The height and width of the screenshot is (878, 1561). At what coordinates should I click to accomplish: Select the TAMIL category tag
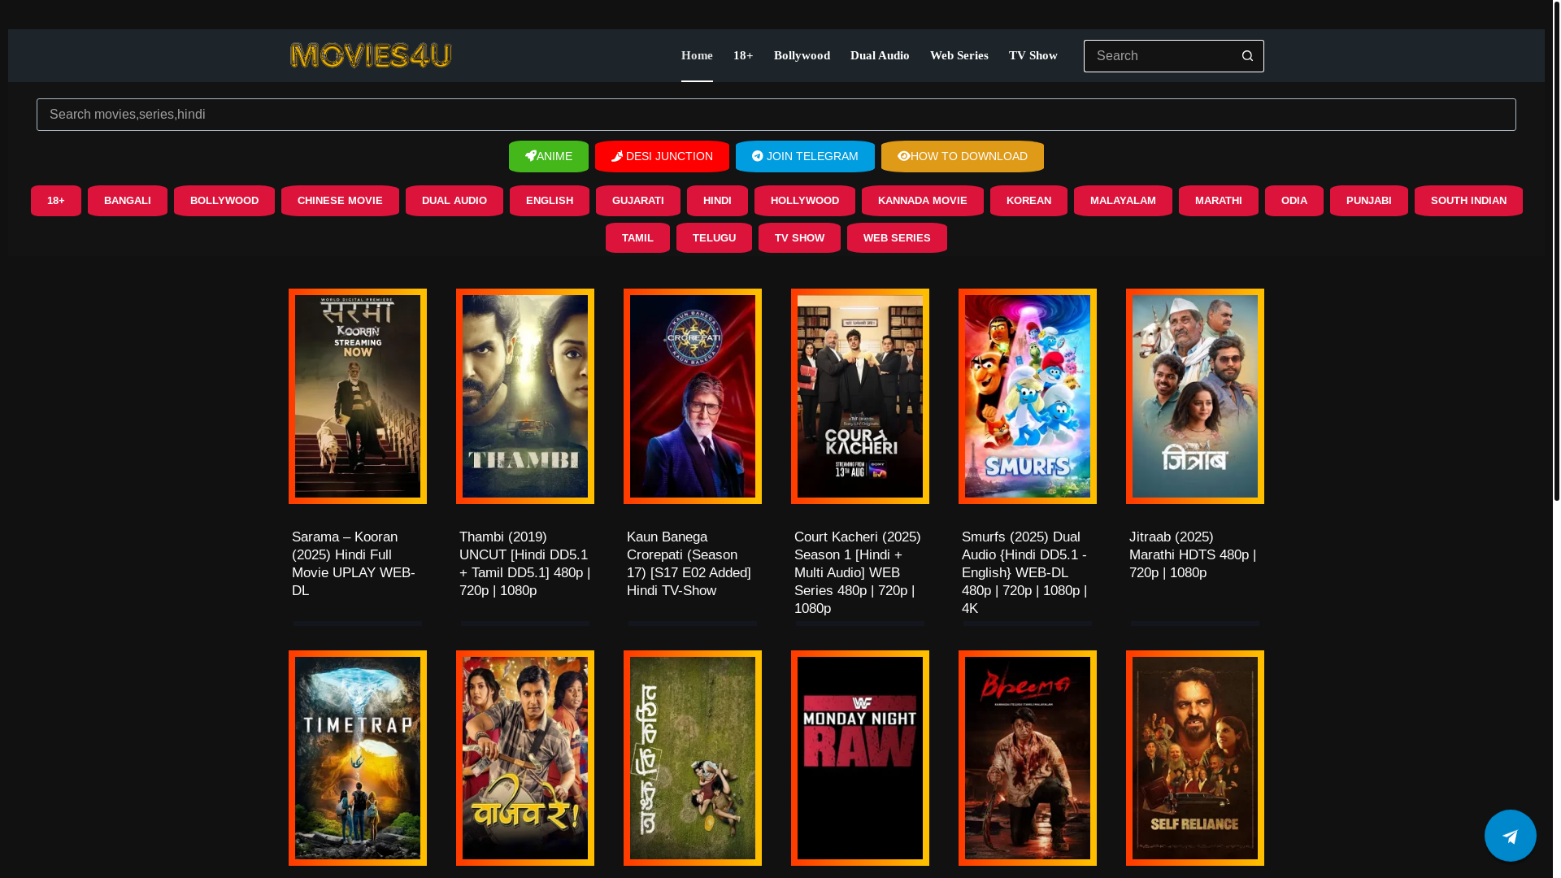[637, 238]
